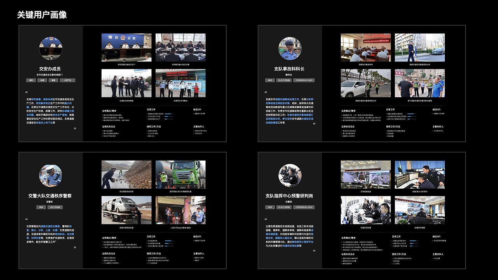Click the 28岁 tag under 交警大队交通秩序警察

click(41, 207)
